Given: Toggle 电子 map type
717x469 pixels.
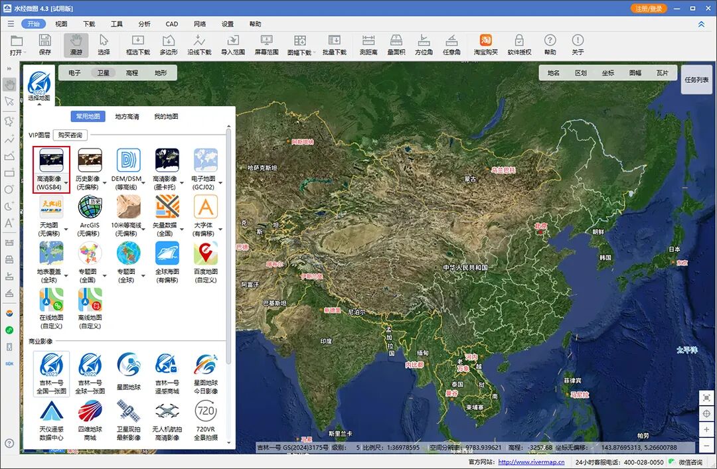Looking at the screenshot, I should point(74,73).
